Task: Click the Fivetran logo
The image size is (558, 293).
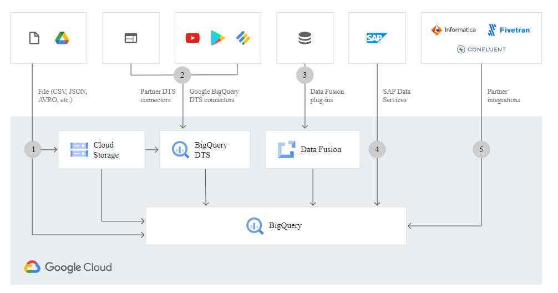Action: [509, 30]
